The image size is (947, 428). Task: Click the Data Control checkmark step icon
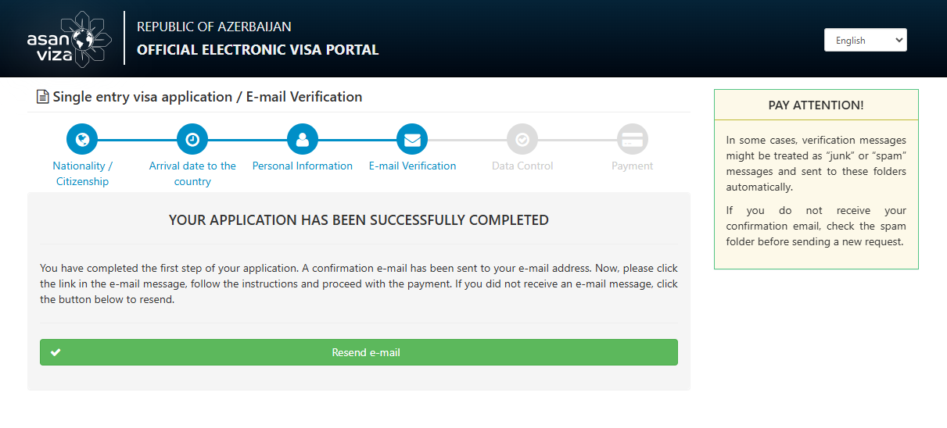click(x=522, y=140)
